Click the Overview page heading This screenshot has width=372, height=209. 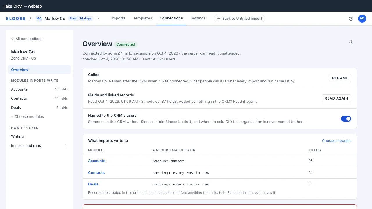(x=97, y=44)
